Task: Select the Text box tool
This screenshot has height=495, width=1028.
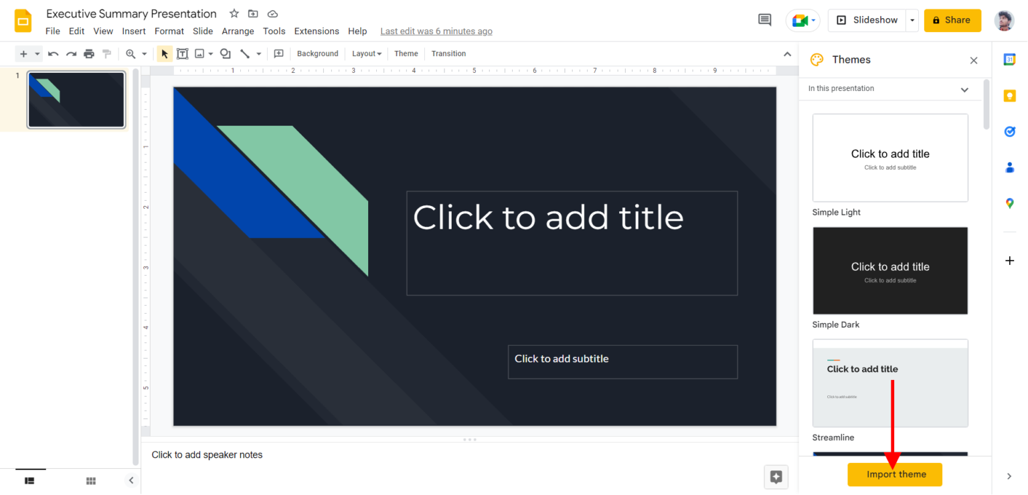Action: [182, 54]
